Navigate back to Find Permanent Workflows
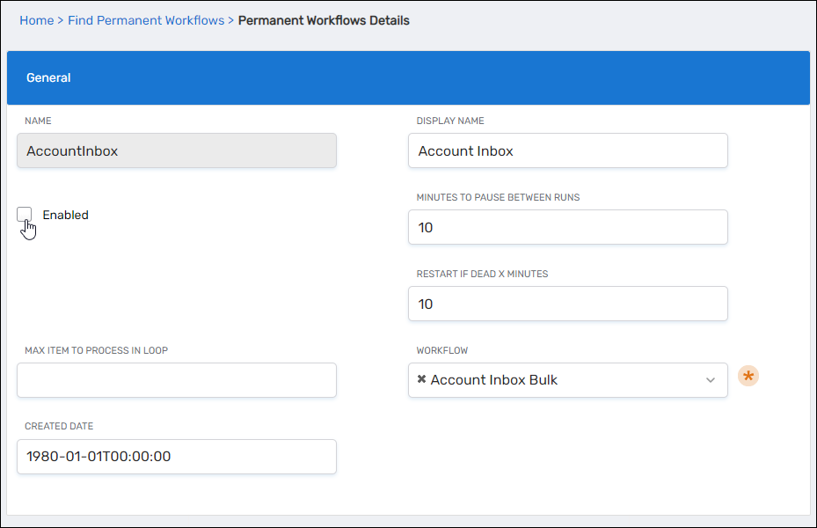 (x=146, y=20)
